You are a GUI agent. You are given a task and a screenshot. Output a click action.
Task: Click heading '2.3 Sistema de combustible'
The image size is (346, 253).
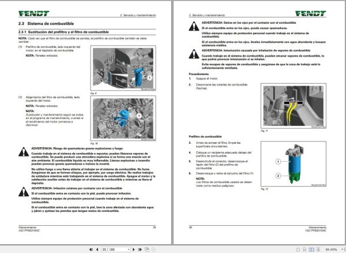46,24
